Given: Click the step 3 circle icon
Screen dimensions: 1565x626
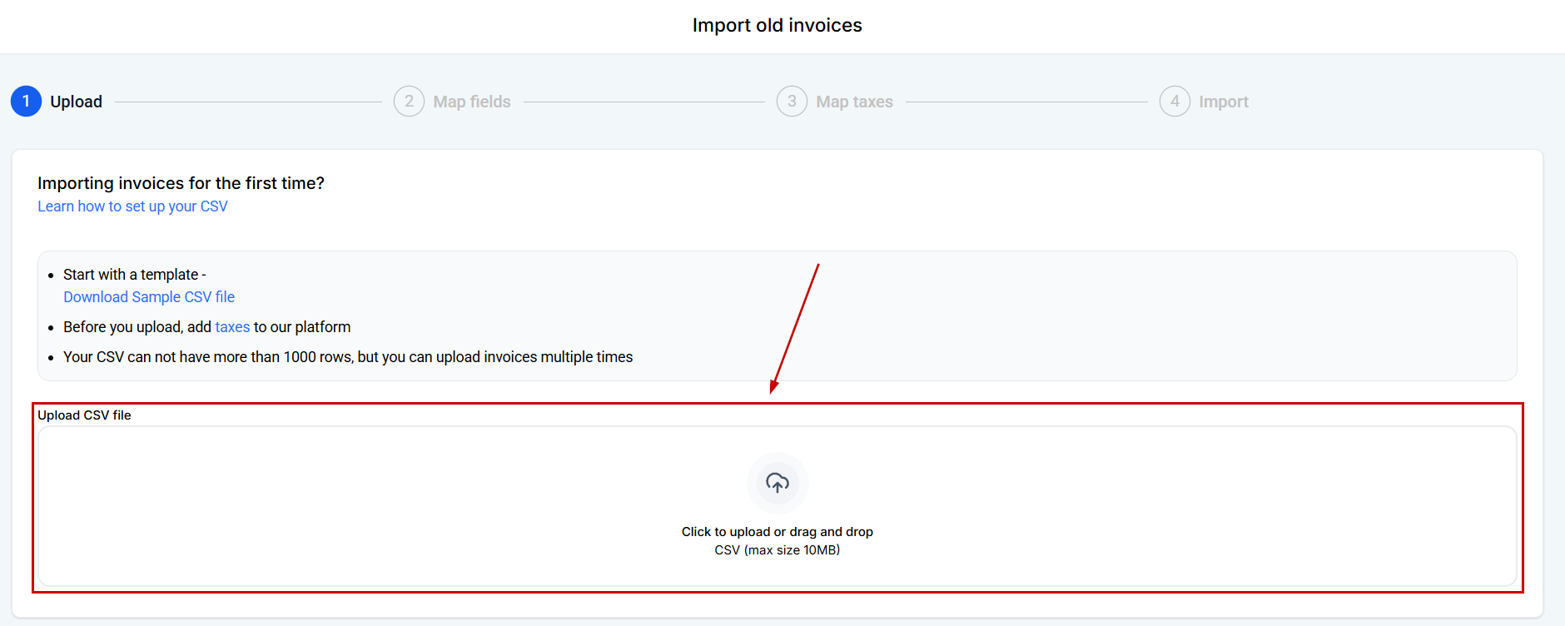Looking at the screenshot, I should tap(792, 102).
